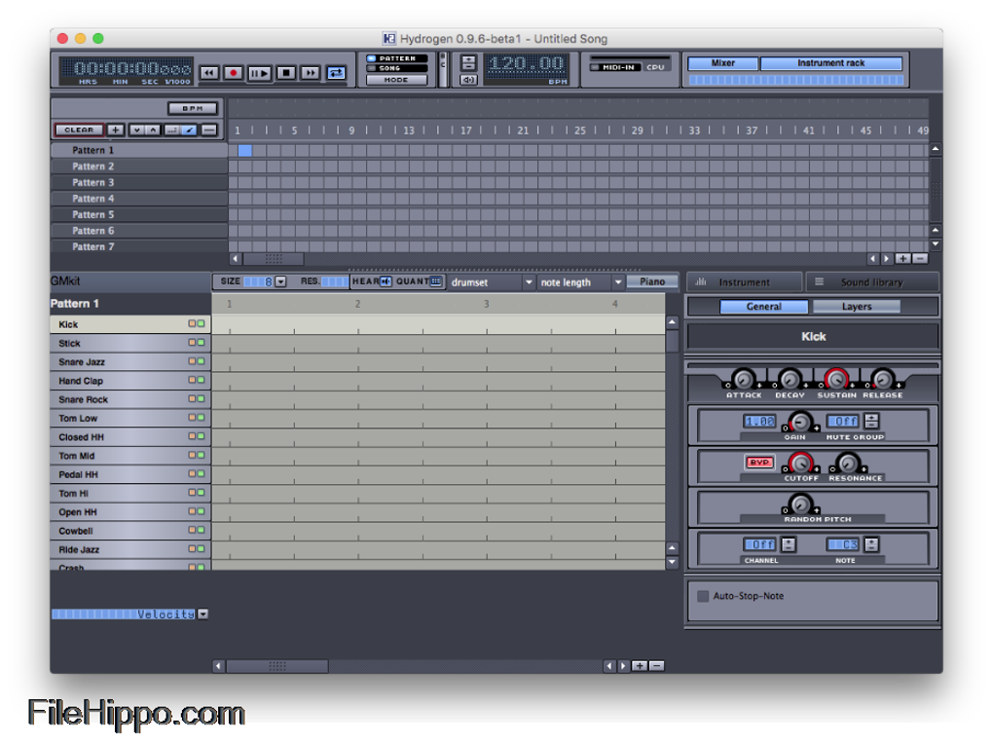Rewind the transport to the start

(209, 73)
